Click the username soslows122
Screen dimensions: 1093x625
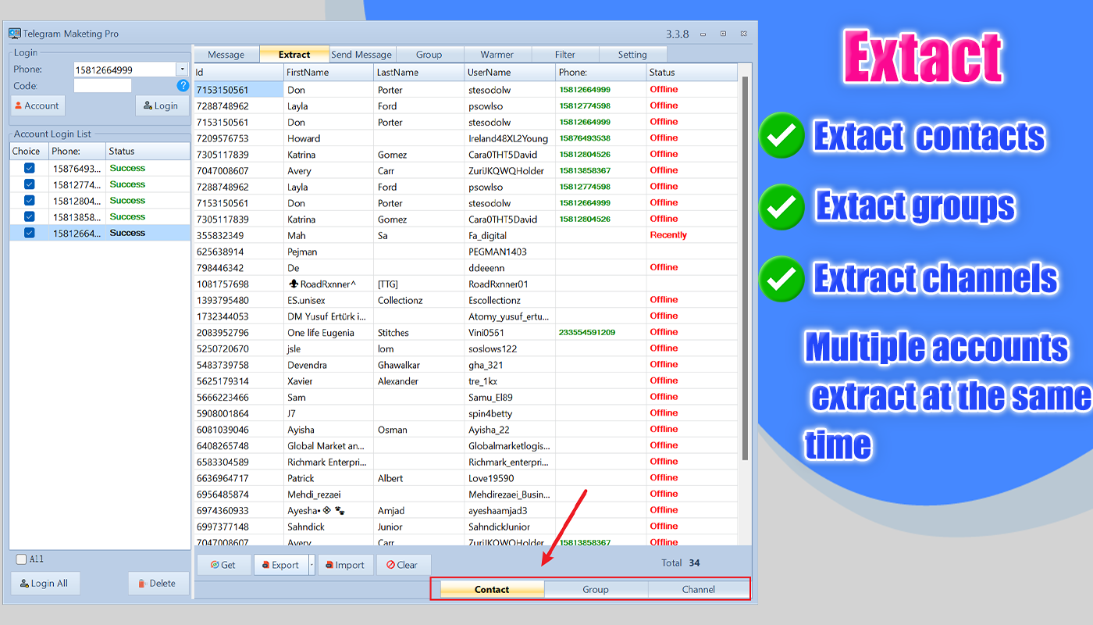pyautogui.click(x=493, y=348)
